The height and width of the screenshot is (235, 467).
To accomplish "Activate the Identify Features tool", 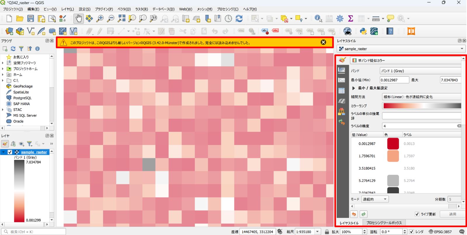I will 318,19.
